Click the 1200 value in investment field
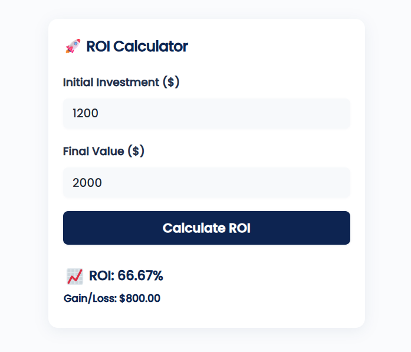The image size is (411, 352). (86, 113)
